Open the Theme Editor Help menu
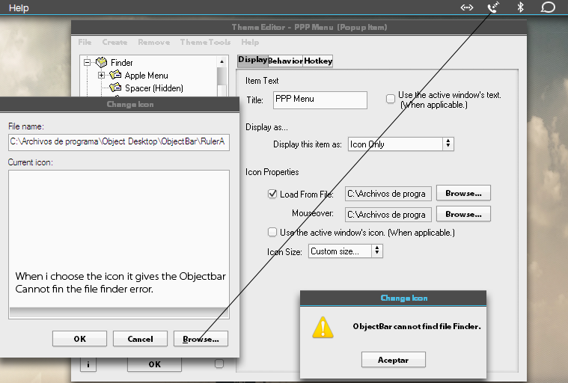The image size is (568, 383). pyautogui.click(x=250, y=42)
